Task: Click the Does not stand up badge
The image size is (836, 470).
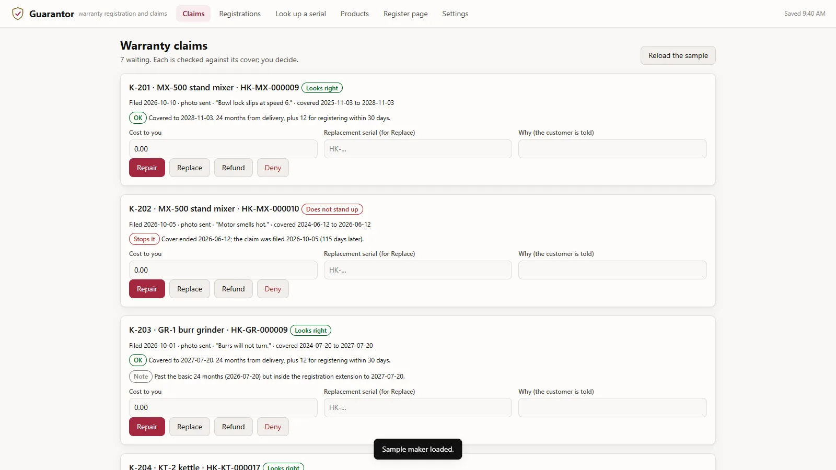Action: tap(332, 209)
